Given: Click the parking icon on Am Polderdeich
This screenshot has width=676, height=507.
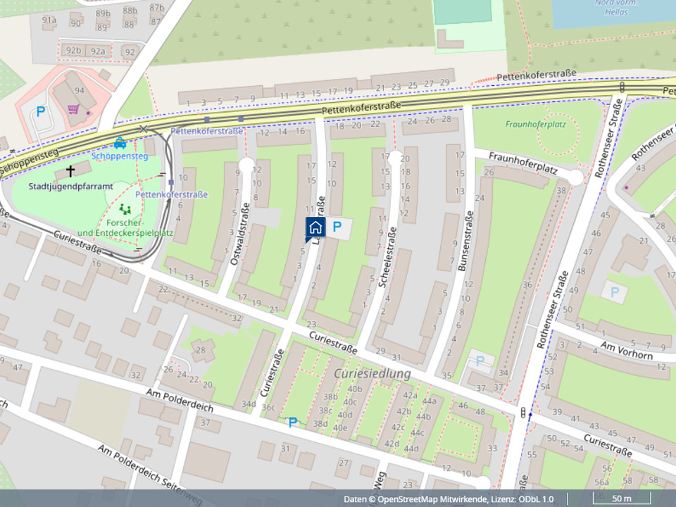Looking at the screenshot, I should point(292,422).
